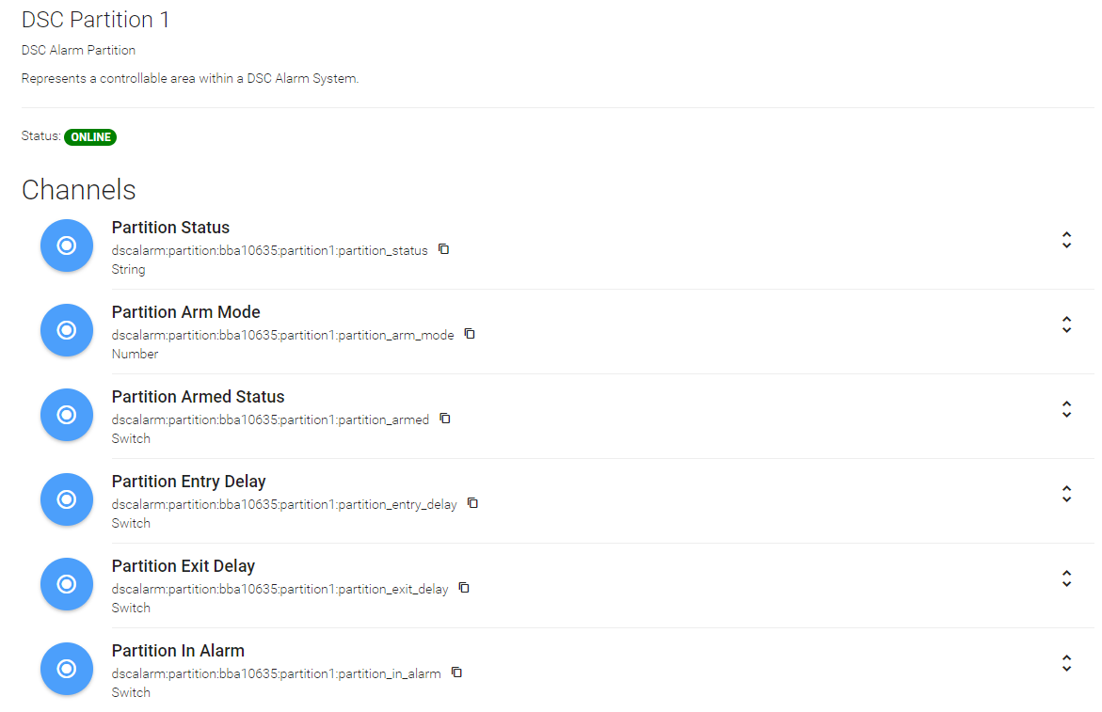The width and height of the screenshot is (1102, 712).
Task: Copy the partition_exit_delay channel ID
Action: tap(464, 588)
